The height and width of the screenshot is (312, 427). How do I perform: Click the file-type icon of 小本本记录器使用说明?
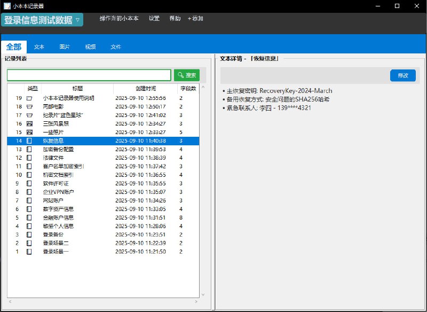click(29, 98)
